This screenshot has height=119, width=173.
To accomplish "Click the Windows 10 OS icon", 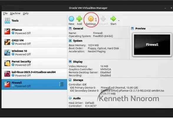I will tap(7, 53).
